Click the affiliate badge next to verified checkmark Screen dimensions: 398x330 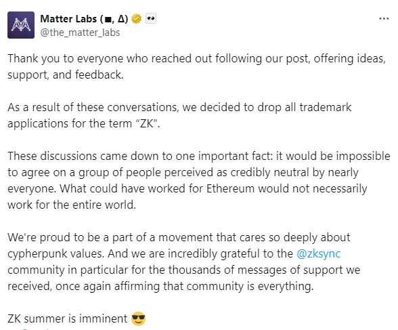pyautogui.click(x=151, y=18)
